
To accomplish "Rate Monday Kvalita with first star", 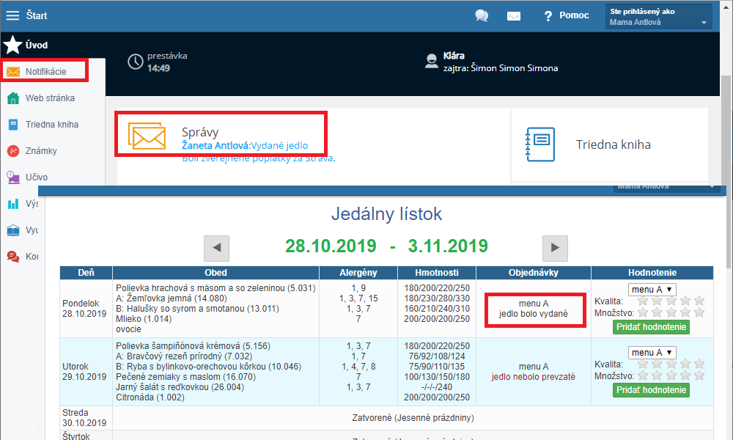I will pos(644,301).
